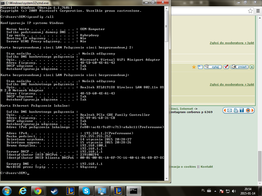Click the Action Center flag in the system tray

coord(222,191)
